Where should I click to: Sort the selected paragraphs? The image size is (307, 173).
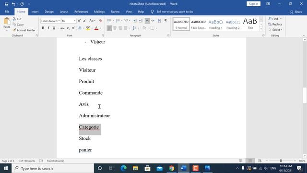click(159, 21)
